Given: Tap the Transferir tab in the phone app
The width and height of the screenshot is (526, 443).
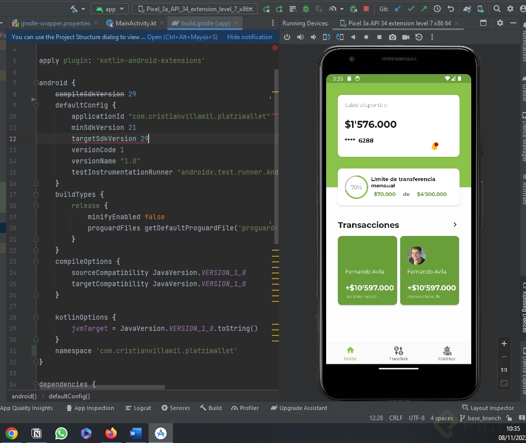Looking at the screenshot, I should pos(399,353).
